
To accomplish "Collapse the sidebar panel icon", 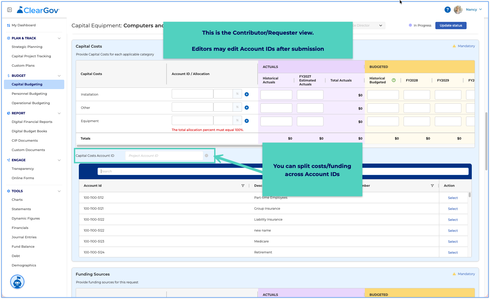I will 10,10.
